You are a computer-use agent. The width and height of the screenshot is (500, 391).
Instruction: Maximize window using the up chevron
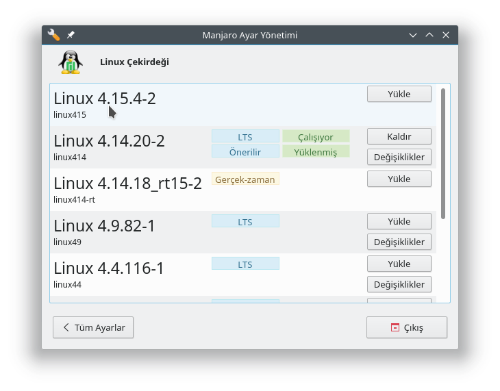(429, 35)
